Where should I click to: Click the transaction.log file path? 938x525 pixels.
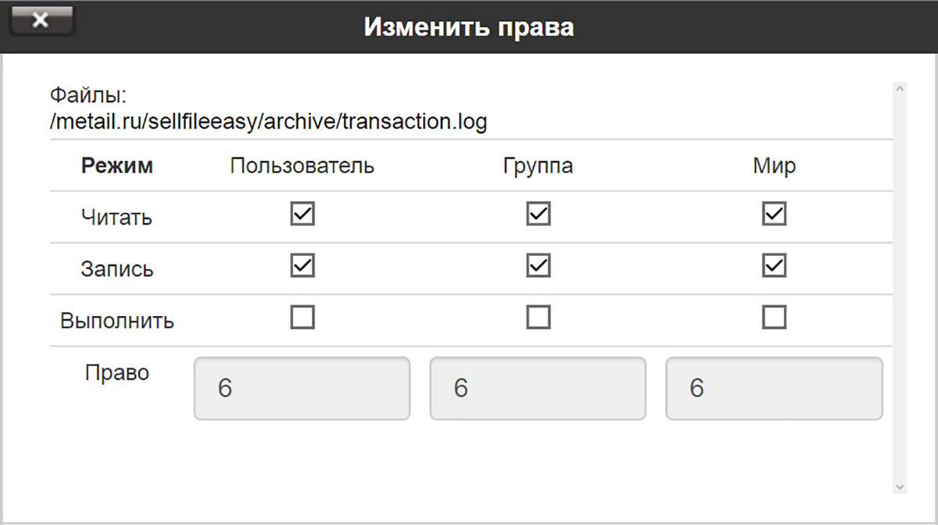[x=268, y=122]
